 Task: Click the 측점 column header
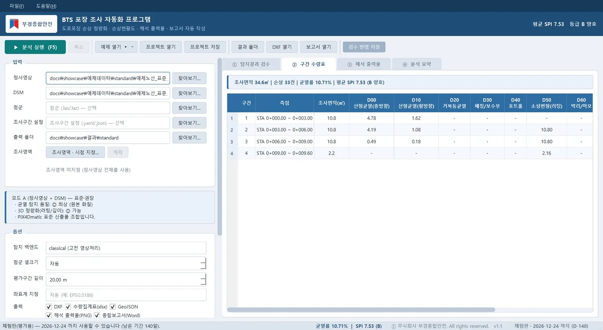tap(285, 103)
